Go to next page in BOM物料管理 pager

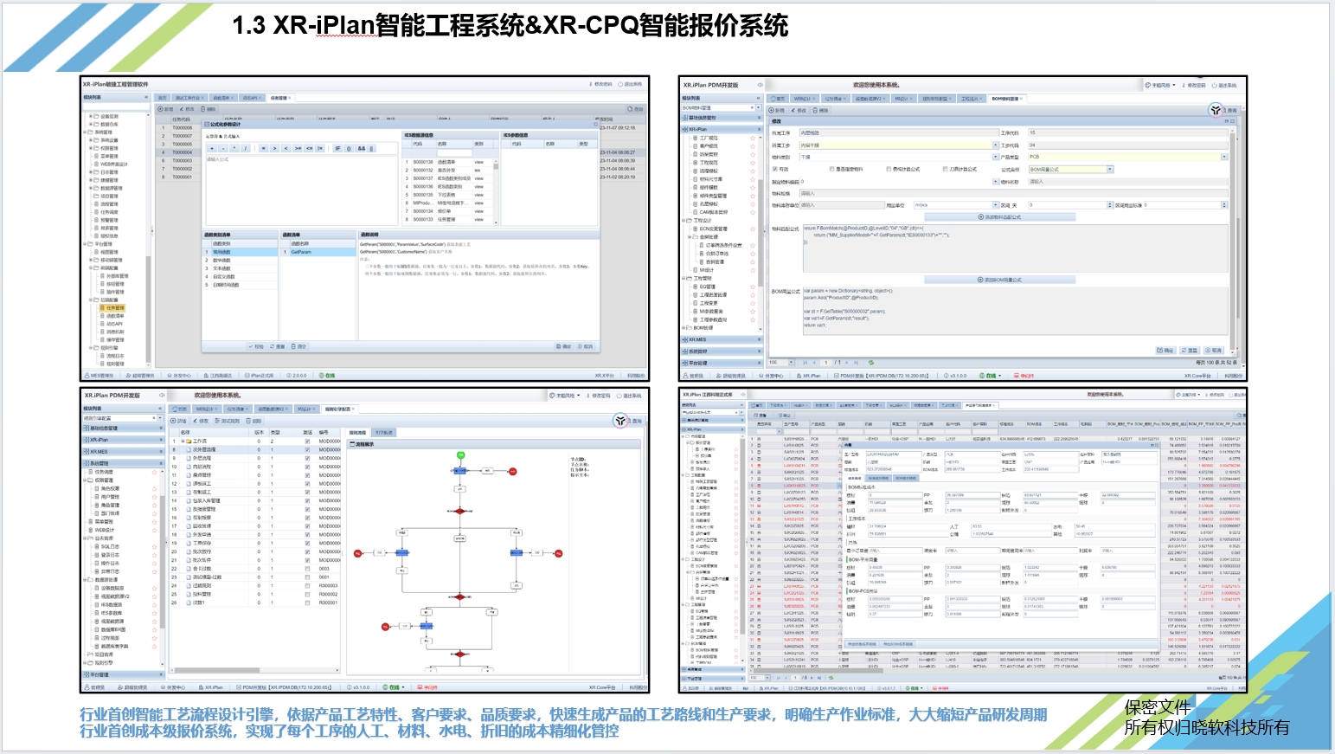847,363
